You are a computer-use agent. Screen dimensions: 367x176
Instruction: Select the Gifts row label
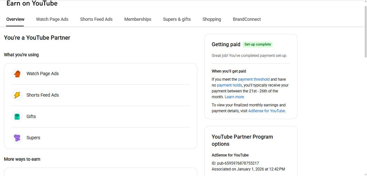click(31, 116)
